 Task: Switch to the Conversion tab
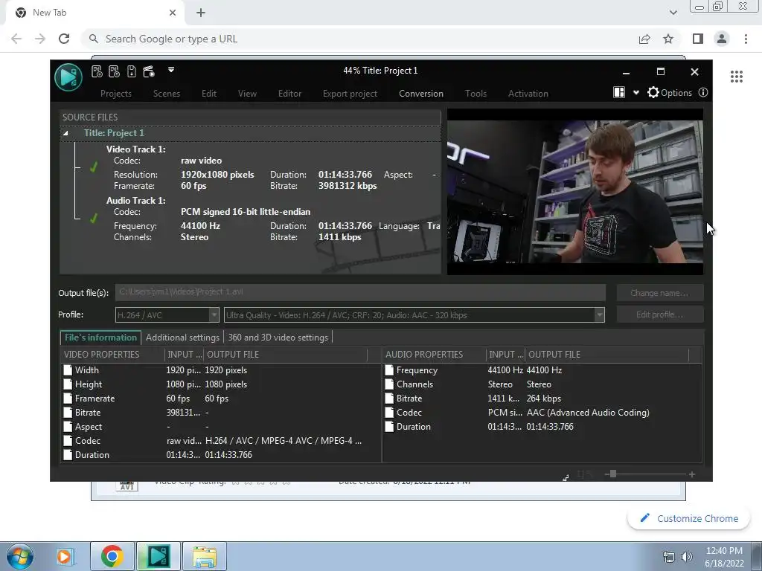pos(421,94)
